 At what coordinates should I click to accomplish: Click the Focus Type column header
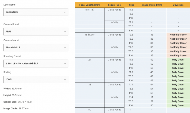114,5
